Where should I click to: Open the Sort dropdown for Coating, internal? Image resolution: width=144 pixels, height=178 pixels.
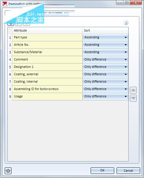tap(105, 82)
